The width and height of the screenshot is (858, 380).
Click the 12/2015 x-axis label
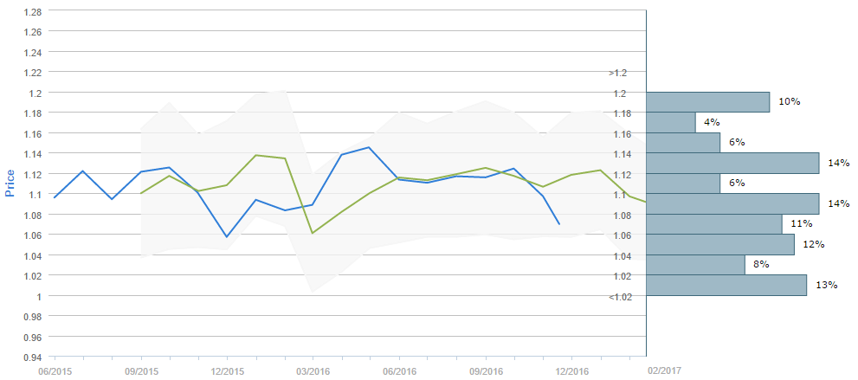click(226, 370)
